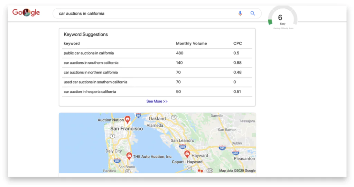Click the keyword column header
Viewport: 354px width, 187px height.
72,43
